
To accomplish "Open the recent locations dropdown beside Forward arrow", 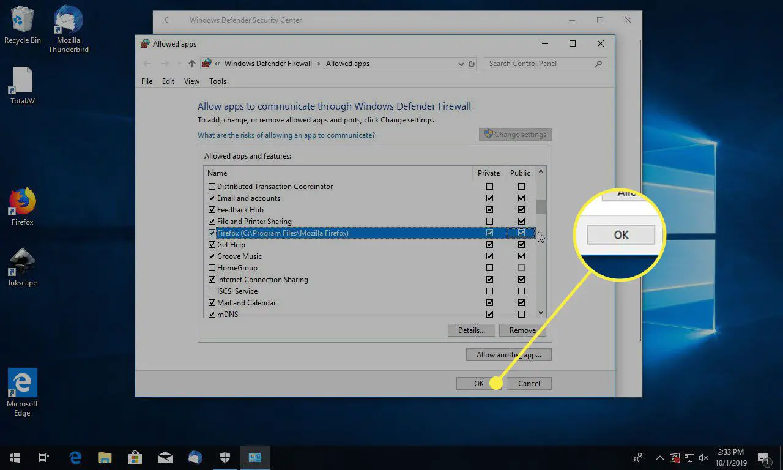I will tap(179, 64).
